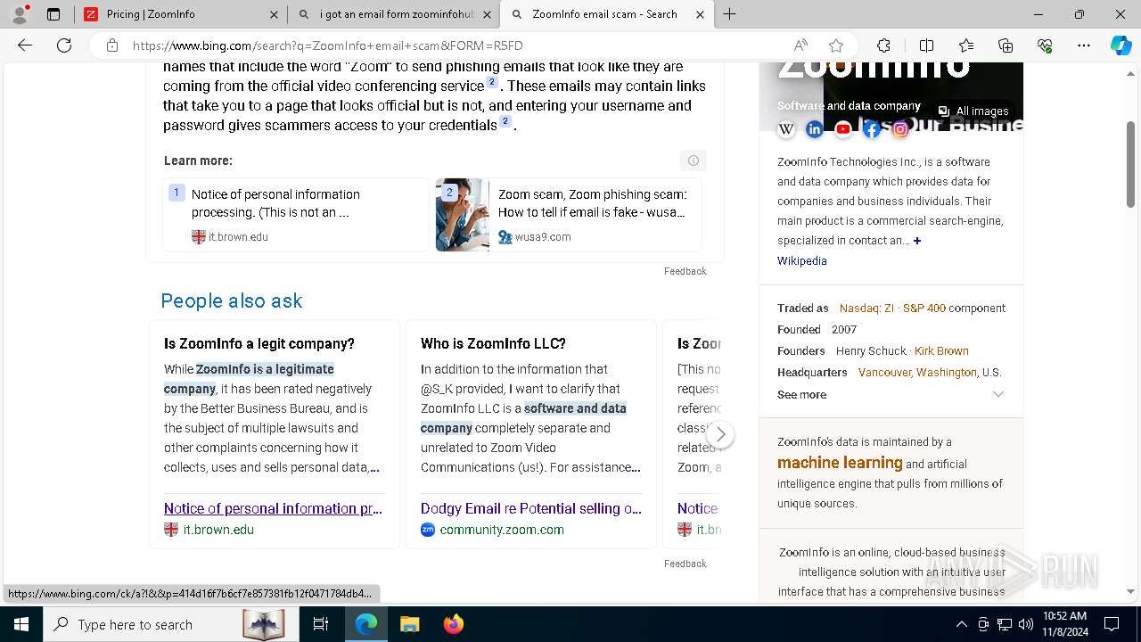This screenshot has width=1141, height=642.
Task: Open Nasdaq: ZI link
Action: tap(866, 309)
